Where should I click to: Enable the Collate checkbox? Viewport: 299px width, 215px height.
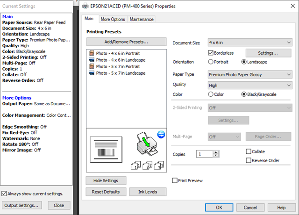pos(249,151)
